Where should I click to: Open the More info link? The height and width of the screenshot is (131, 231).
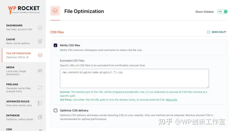(x=171, y=100)
